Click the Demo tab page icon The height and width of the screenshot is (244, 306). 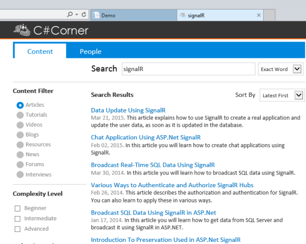click(x=96, y=15)
